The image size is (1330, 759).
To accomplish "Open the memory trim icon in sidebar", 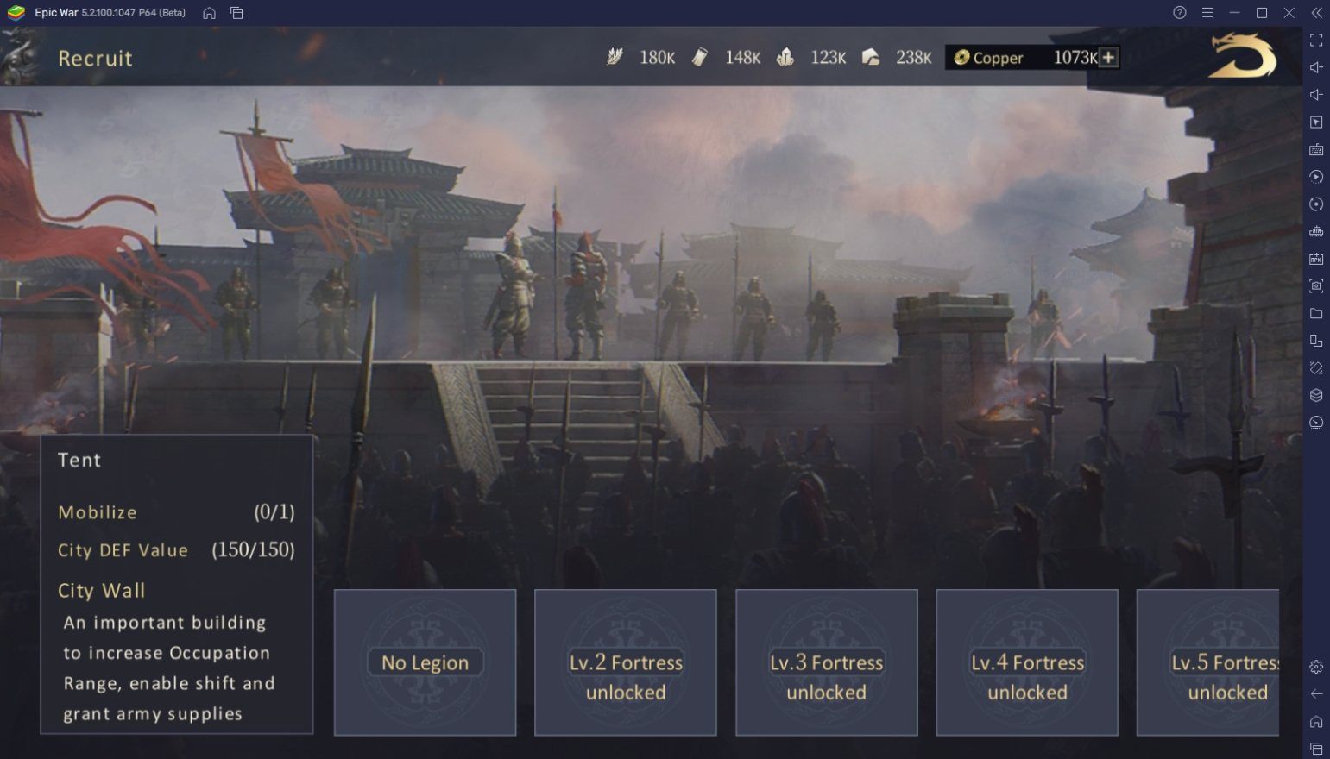I will click(x=1316, y=231).
